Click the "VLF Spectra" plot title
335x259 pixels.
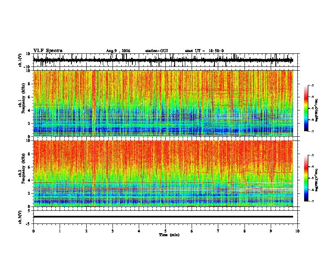48,50
